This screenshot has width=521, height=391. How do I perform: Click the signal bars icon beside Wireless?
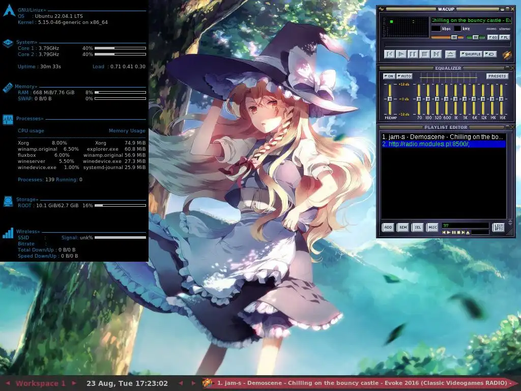pyautogui.click(x=8, y=233)
